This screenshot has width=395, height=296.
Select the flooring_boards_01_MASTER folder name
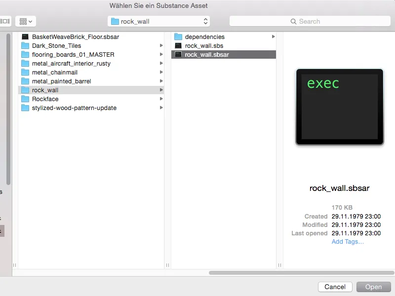(x=73, y=55)
